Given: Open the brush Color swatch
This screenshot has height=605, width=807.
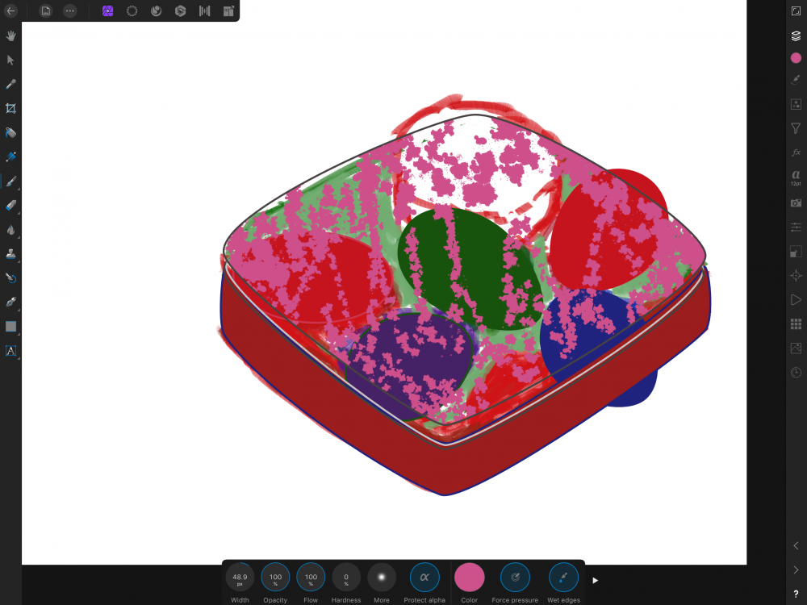Looking at the screenshot, I should click(470, 578).
